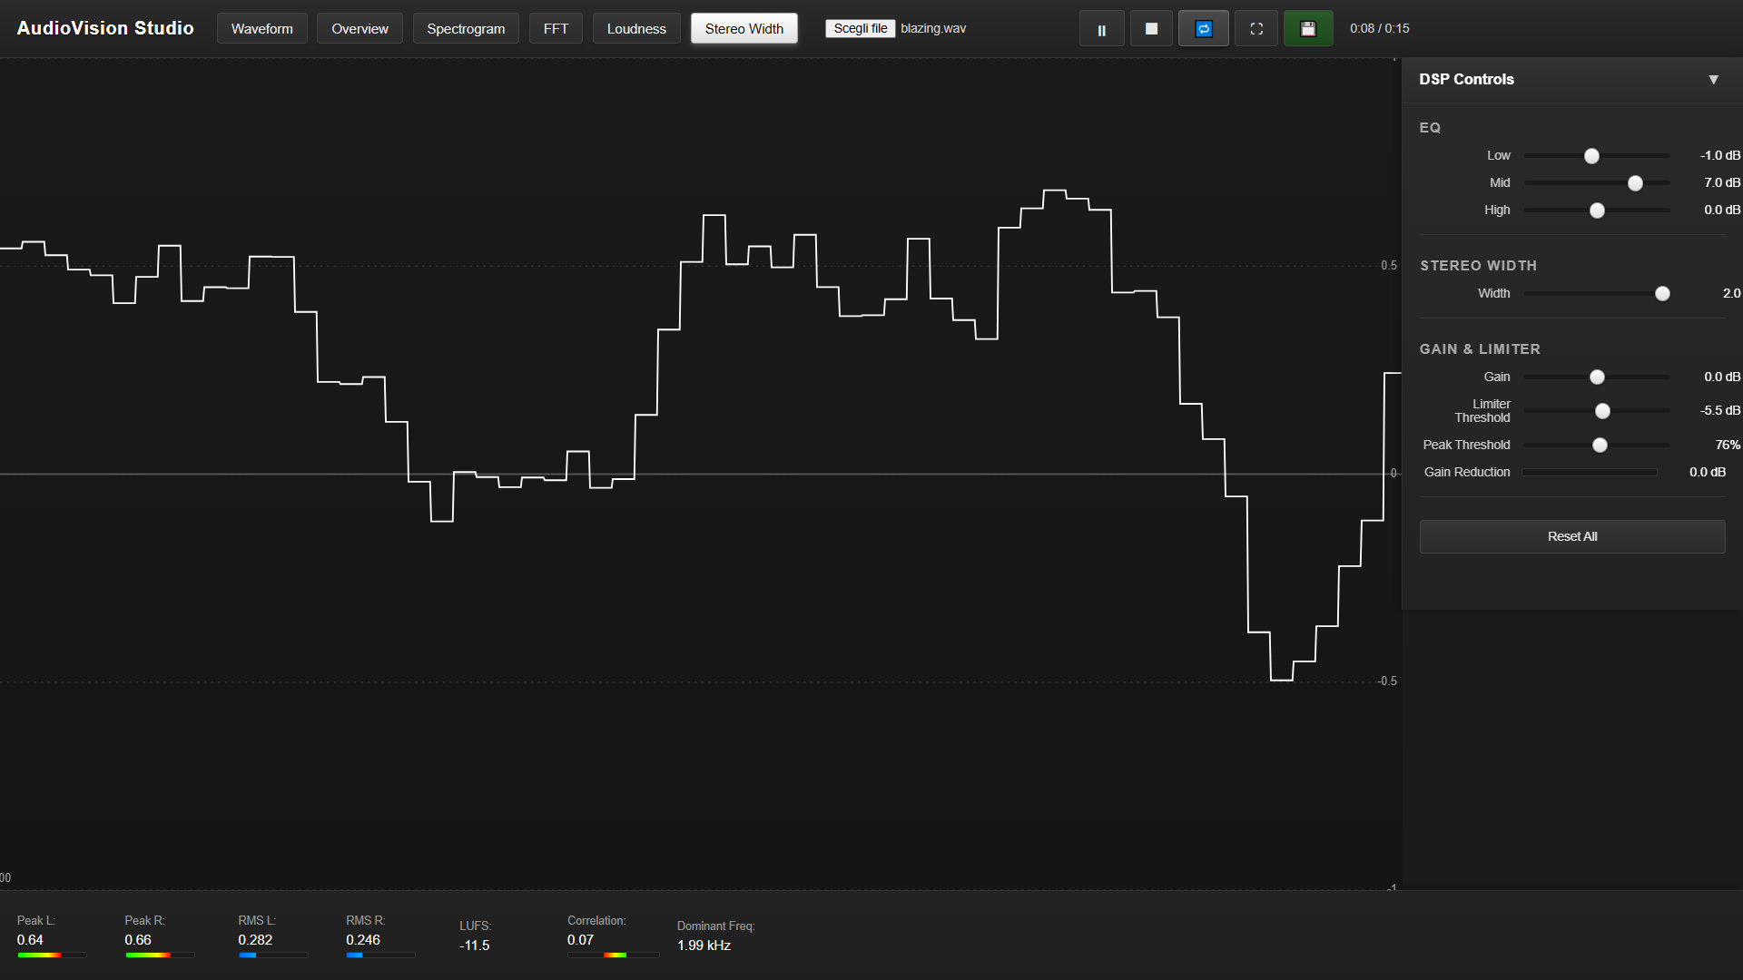Click the EQ Mid slider handle
Screen dimensions: 1743x980
click(1635, 183)
